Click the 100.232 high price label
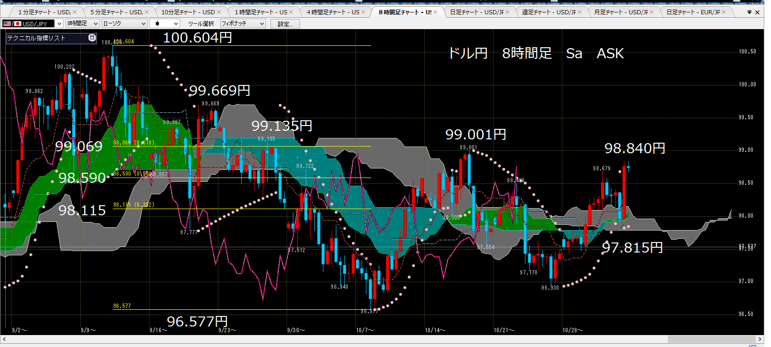This screenshot has height=347, width=771. pos(64,67)
